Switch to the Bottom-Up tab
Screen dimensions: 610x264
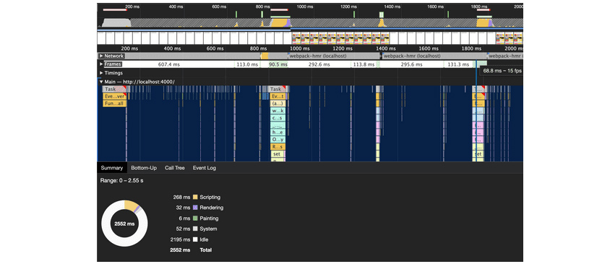[144, 168]
